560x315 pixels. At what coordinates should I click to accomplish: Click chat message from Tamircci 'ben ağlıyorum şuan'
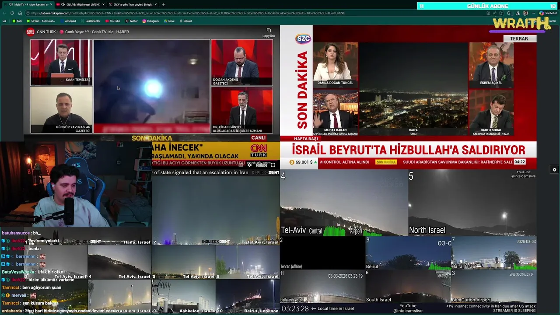click(x=31, y=287)
